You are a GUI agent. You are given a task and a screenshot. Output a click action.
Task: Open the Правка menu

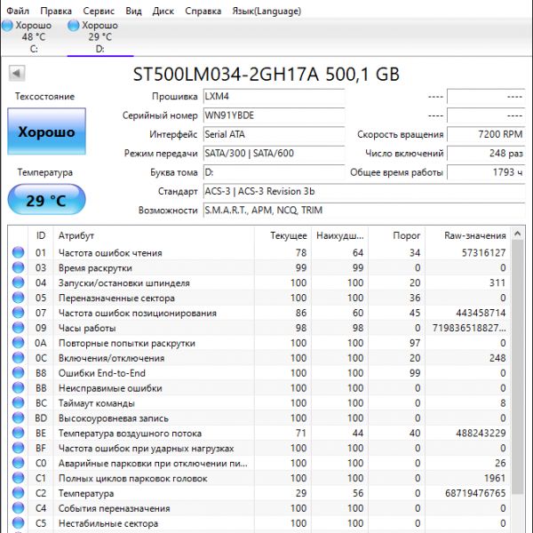[x=56, y=11]
